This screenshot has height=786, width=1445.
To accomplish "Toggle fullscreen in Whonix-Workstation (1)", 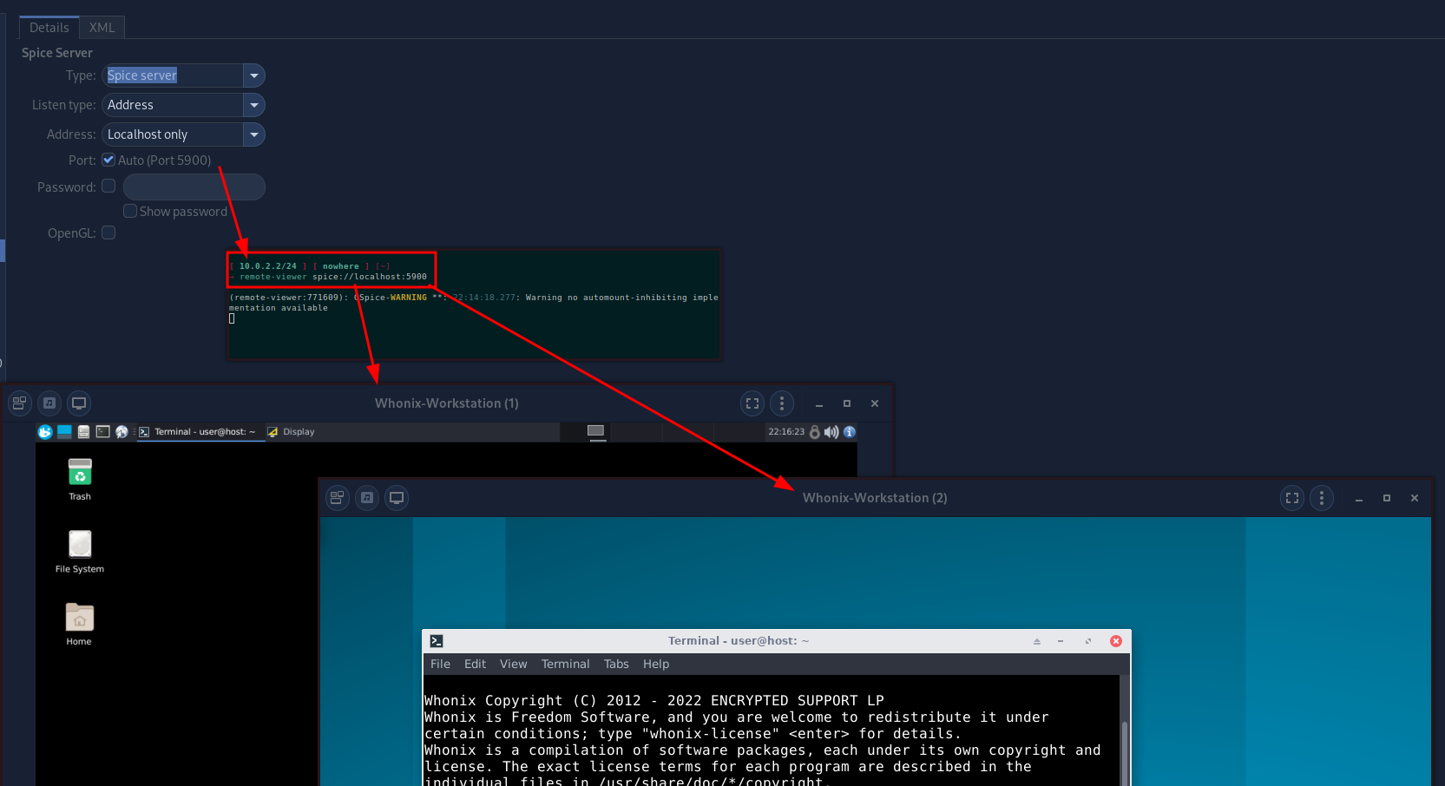I will (752, 403).
